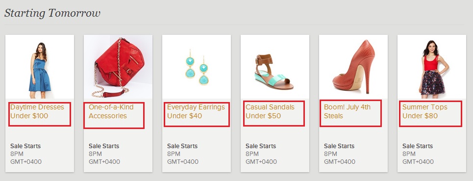Click Sale Starts text under One-of-a-Kind Accessories
The height and width of the screenshot is (181, 473).
104,146
